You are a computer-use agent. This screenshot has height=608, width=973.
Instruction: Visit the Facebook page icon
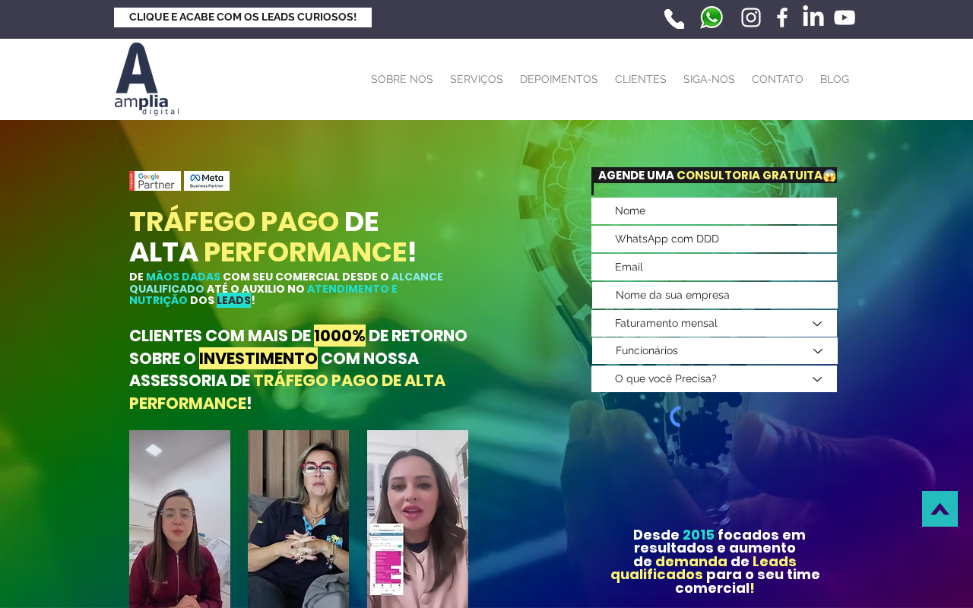[782, 17]
